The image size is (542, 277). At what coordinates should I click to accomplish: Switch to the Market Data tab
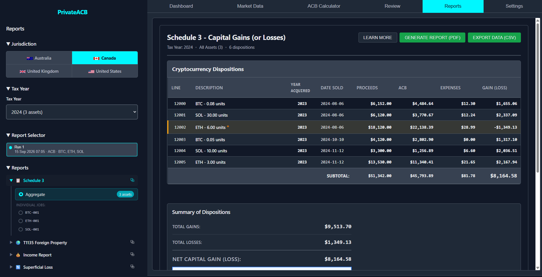(250, 6)
